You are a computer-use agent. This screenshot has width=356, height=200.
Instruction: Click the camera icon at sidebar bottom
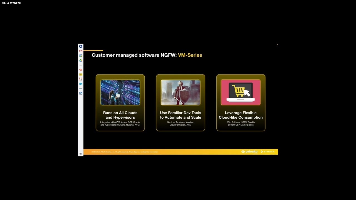point(81,154)
